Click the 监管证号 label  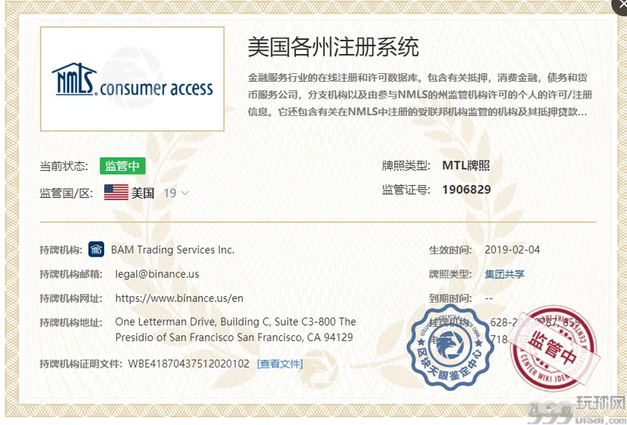[x=406, y=190]
